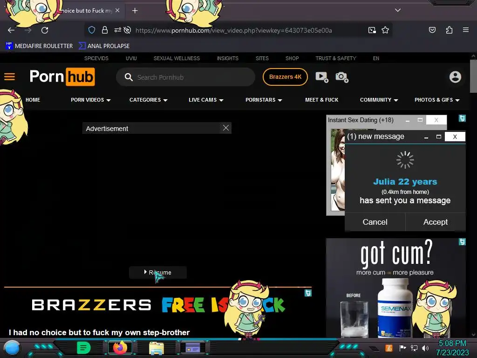
Task: Save page to Pocket
Action: coord(432,30)
